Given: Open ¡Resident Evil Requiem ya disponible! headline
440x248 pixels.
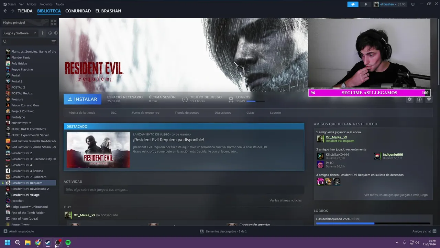Looking at the screenshot, I should point(168,140).
